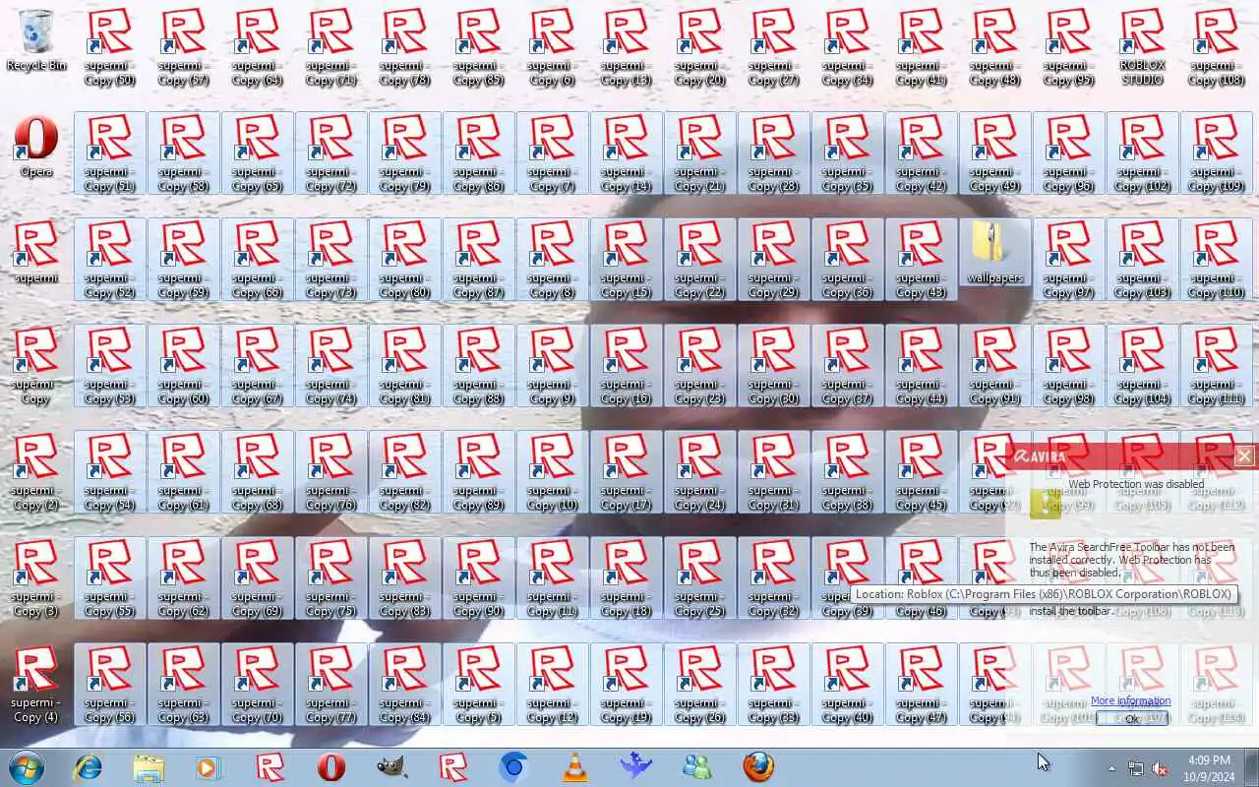This screenshot has height=787, width=1259.
Task: Select the supermi - Copy (33) shortcut
Action: click(x=773, y=684)
